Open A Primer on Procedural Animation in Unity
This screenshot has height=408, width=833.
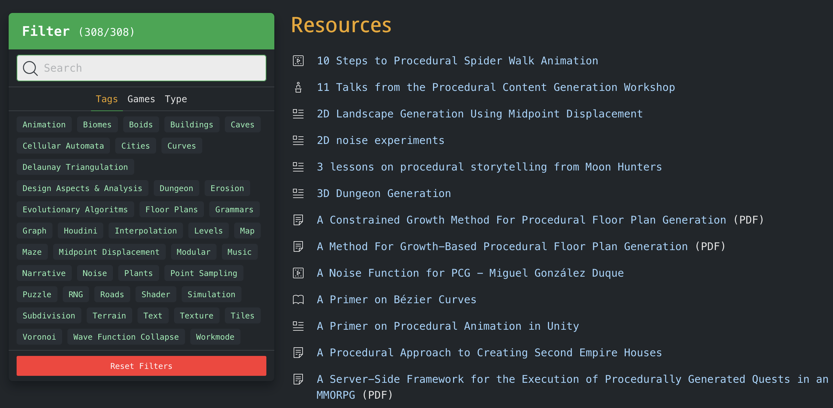coord(448,326)
